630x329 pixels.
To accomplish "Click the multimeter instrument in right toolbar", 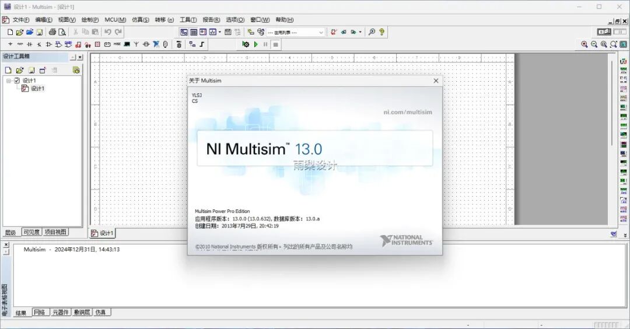I will [623, 61].
